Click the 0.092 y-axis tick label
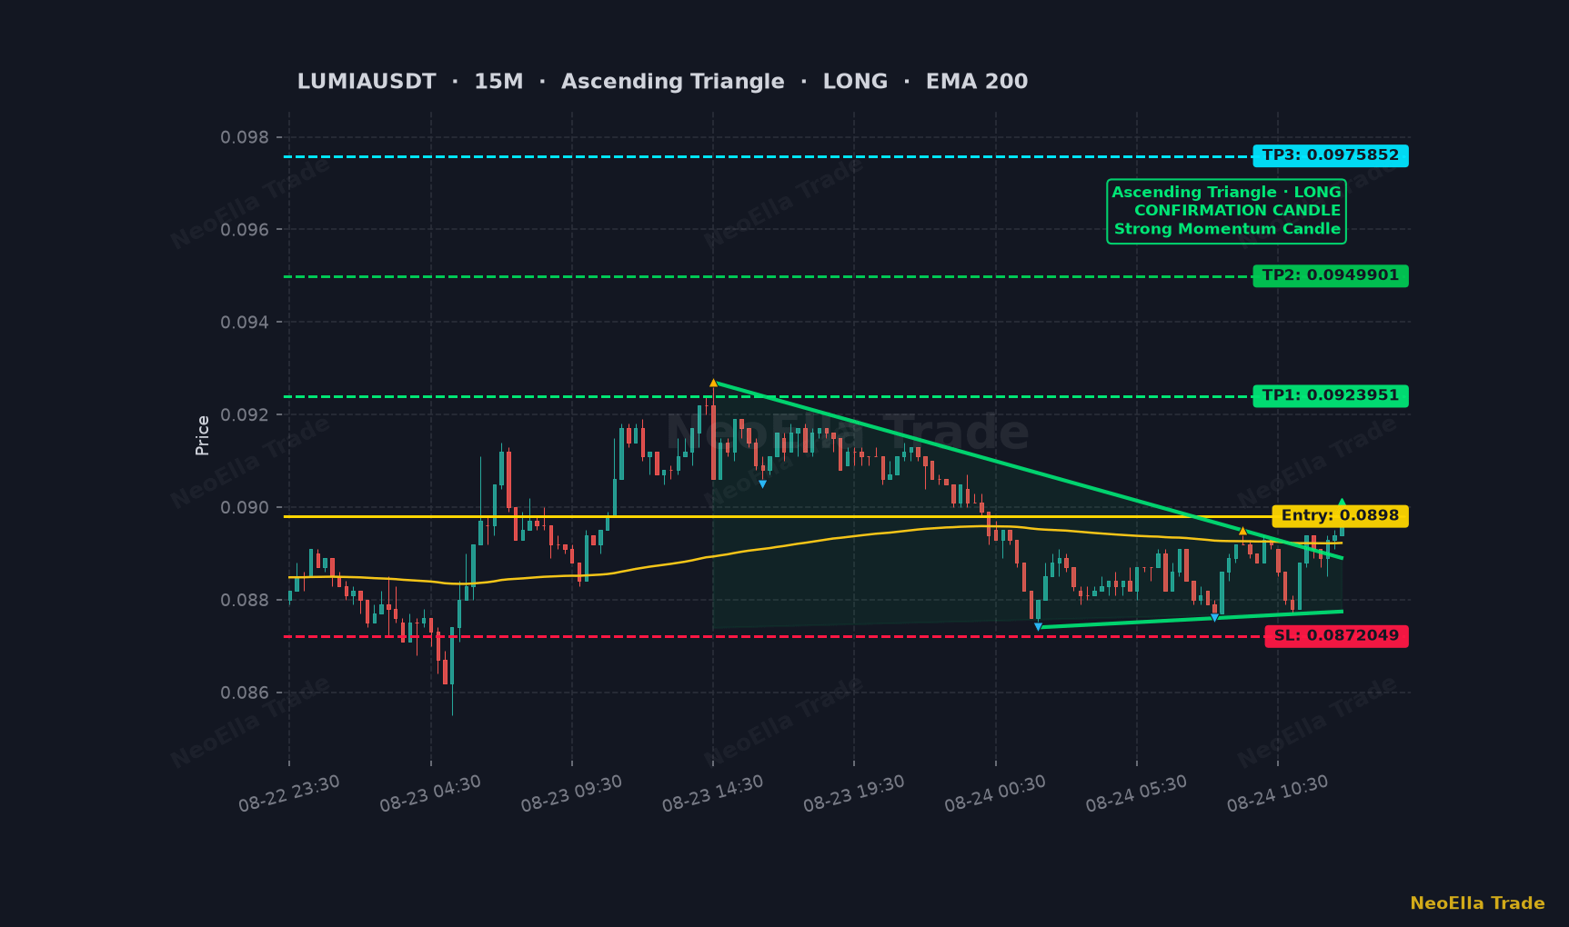The height and width of the screenshot is (927, 1569). pyautogui.click(x=245, y=415)
